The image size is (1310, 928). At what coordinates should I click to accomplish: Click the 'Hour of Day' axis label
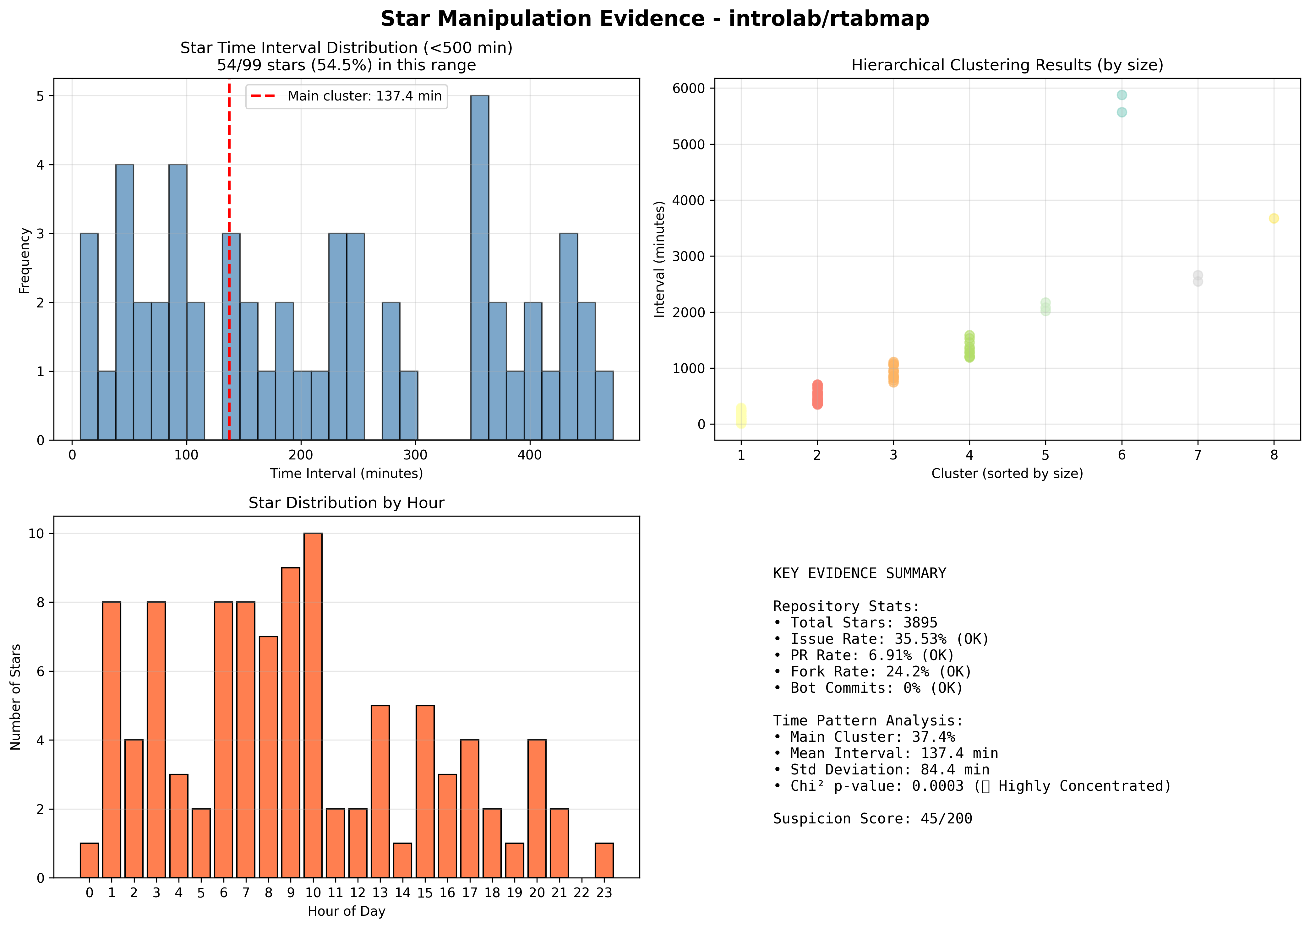coord(347,911)
